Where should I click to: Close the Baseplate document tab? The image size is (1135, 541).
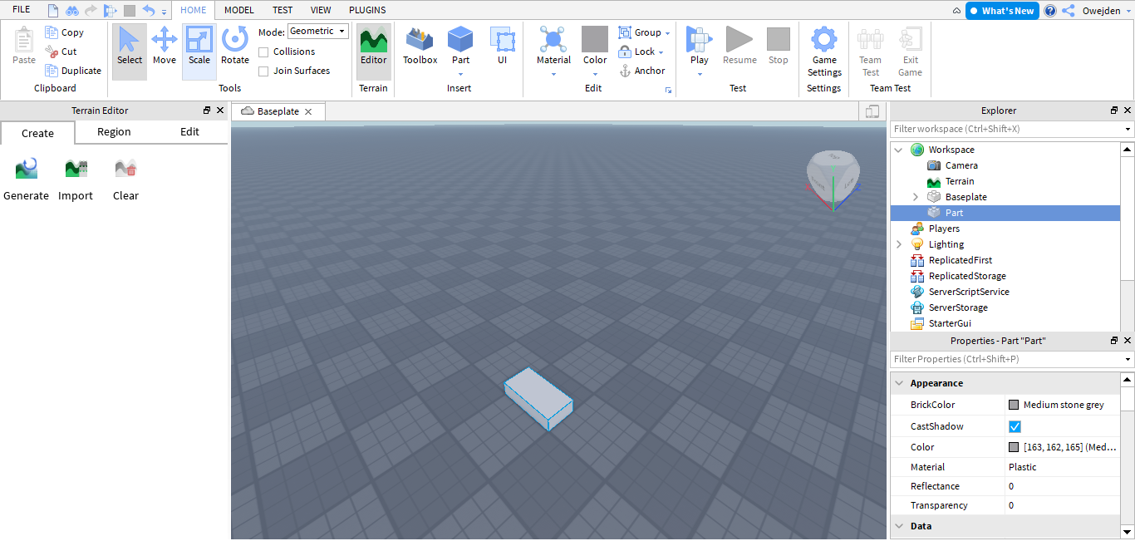[x=308, y=111]
